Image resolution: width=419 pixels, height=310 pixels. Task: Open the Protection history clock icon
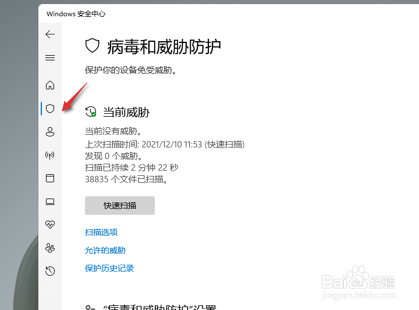pyautogui.click(x=50, y=271)
